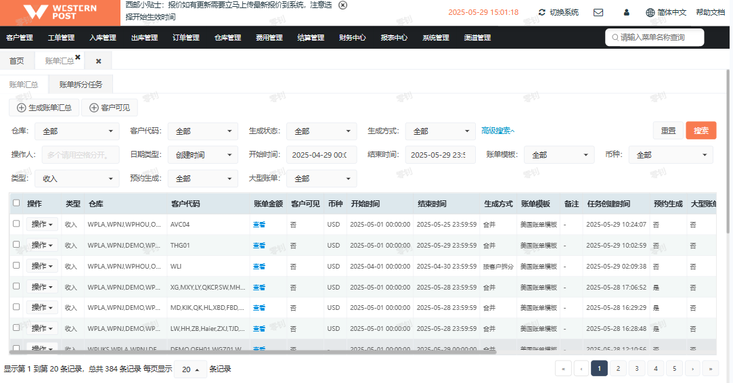This screenshot has height=383, width=733.
Task: Open the 日期类型 dropdown
Action: pyautogui.click(x=203, y=155)
